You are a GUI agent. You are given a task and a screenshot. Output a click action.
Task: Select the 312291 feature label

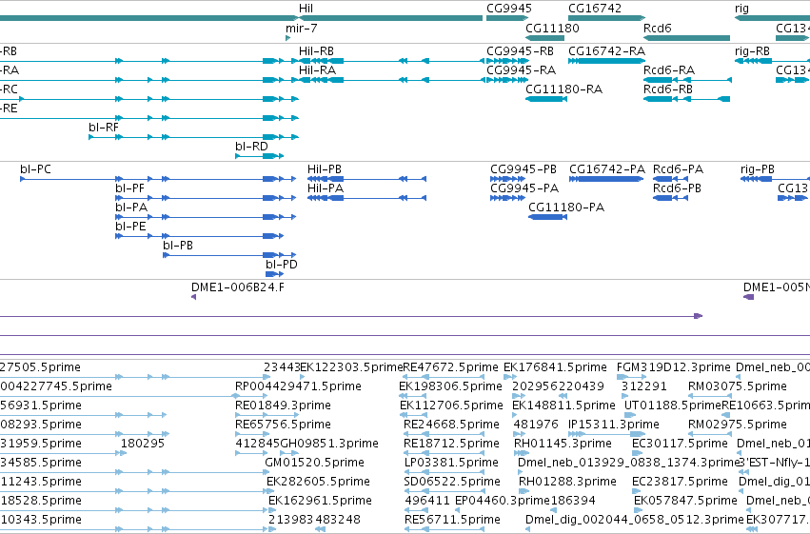pos(644,386)
